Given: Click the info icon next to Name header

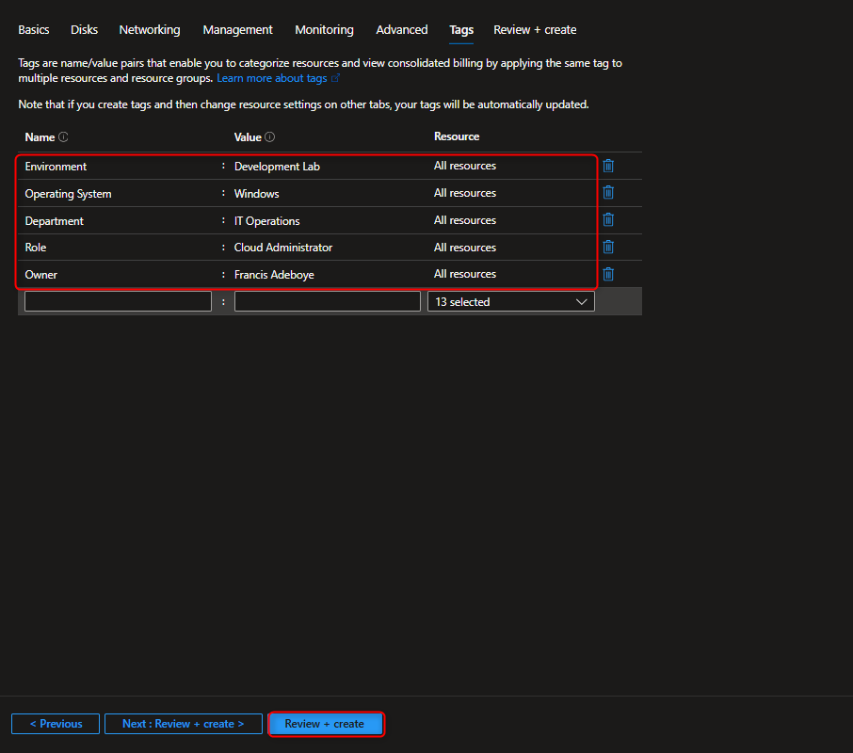Looking at the screenshot, I should (x=65, y=136).
